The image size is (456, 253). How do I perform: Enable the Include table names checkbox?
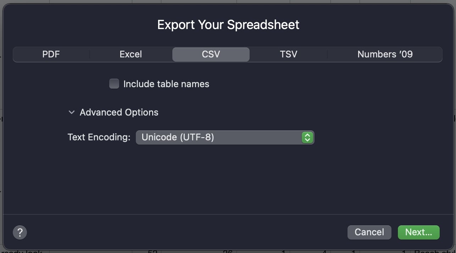click(114, 84)
